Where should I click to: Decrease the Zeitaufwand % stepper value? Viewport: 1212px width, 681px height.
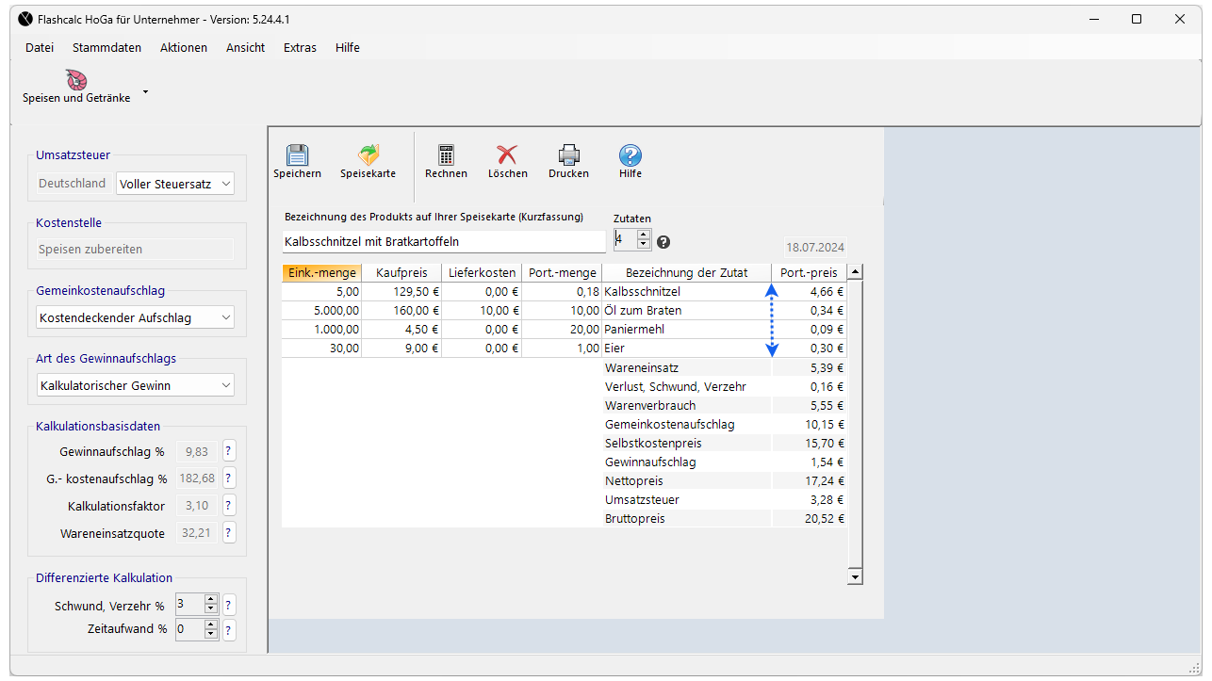tap(211, 634)
